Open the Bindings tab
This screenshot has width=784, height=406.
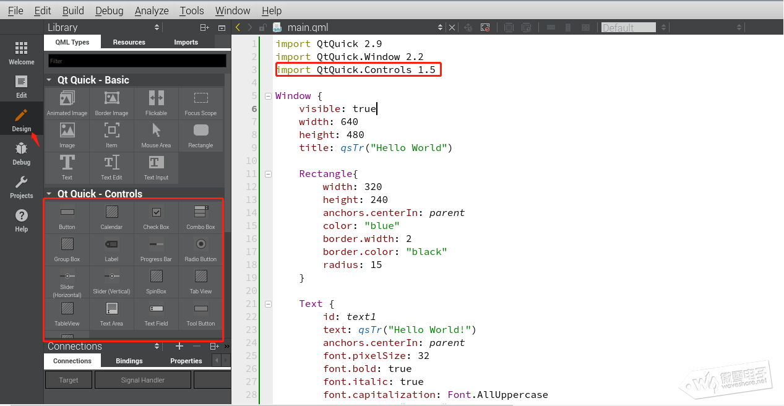click(129, 361)
